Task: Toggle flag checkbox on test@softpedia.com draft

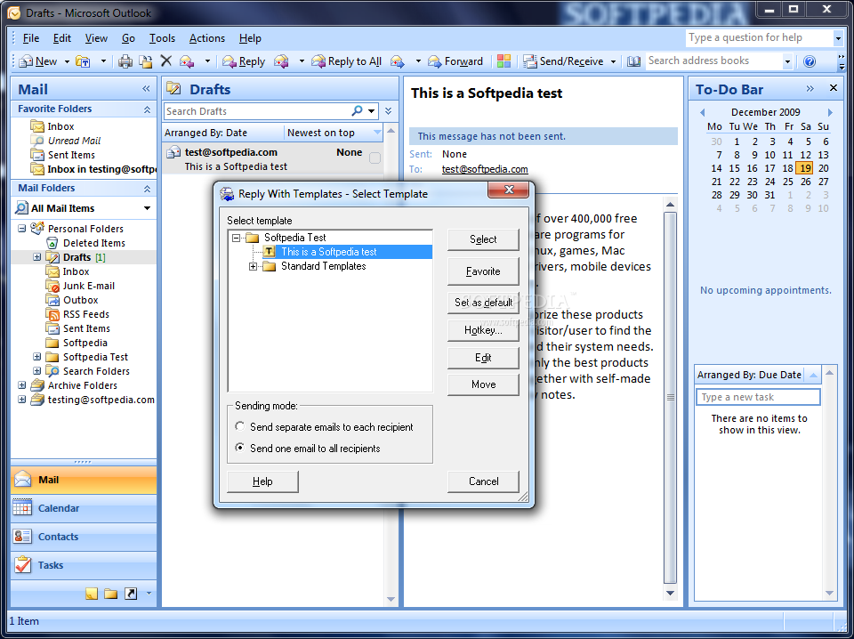Action: click(x=375, y=158)
